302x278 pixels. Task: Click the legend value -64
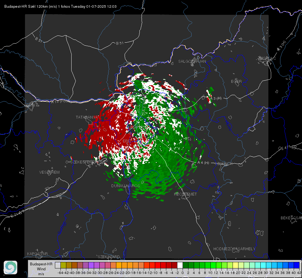pyautogui.click(x=60, y=273)
